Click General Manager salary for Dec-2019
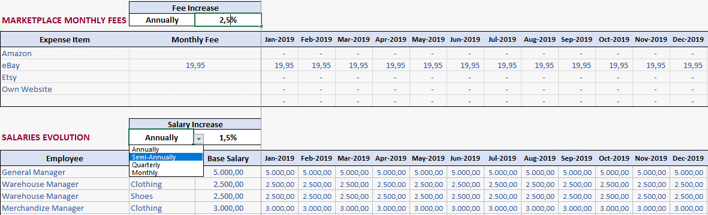The image size is (708, 215). (x=688, y=172)
